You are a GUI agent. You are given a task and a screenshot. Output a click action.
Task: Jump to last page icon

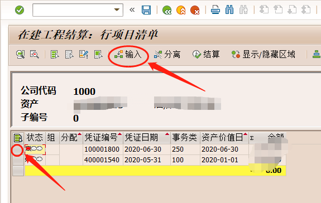coord(306,10)
